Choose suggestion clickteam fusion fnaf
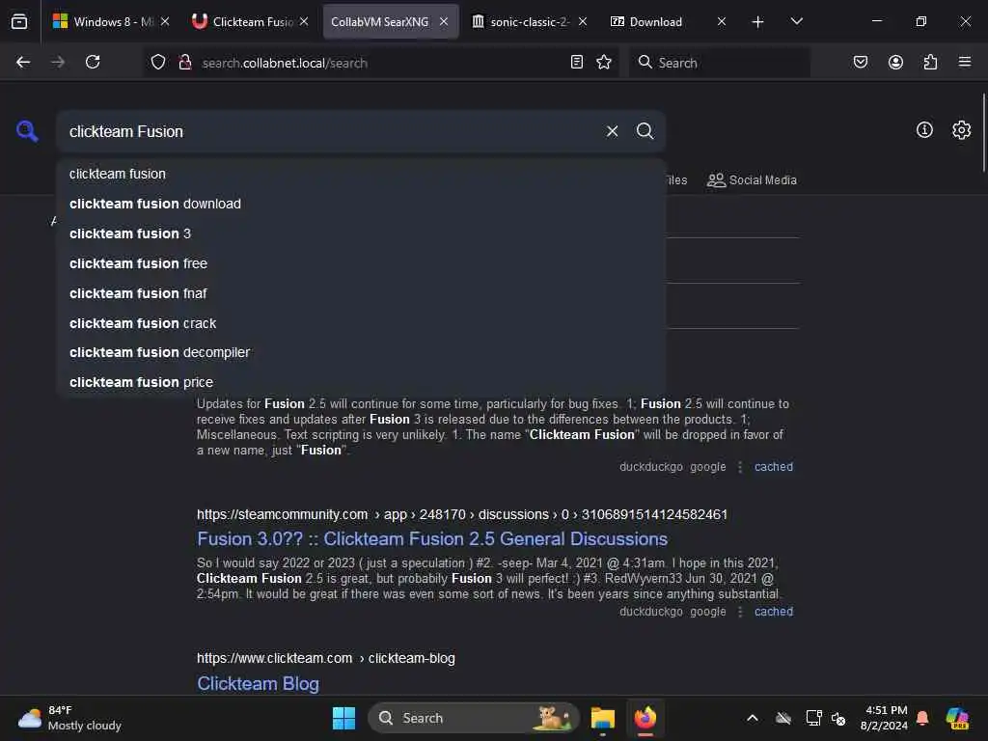The image size is (988, 741). coord(361,293)
